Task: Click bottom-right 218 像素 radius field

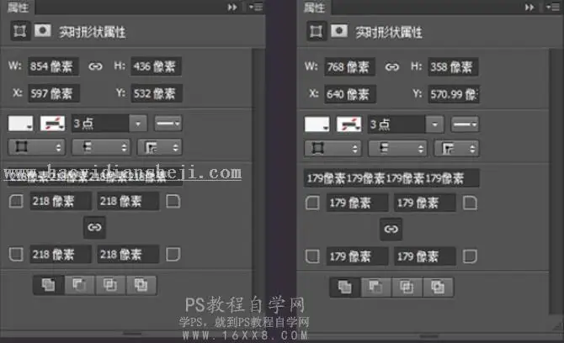Action: point(128,254)
